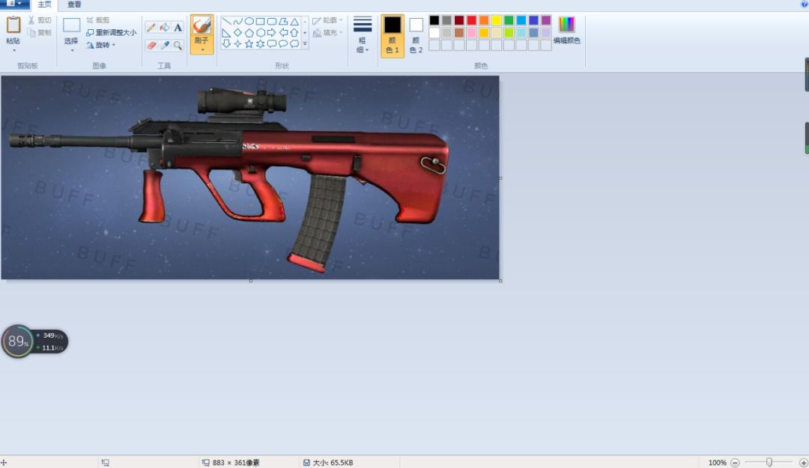Click the 粘贴 paste clipboard icon
Viewport: 809px width, 468px height.
13,25
